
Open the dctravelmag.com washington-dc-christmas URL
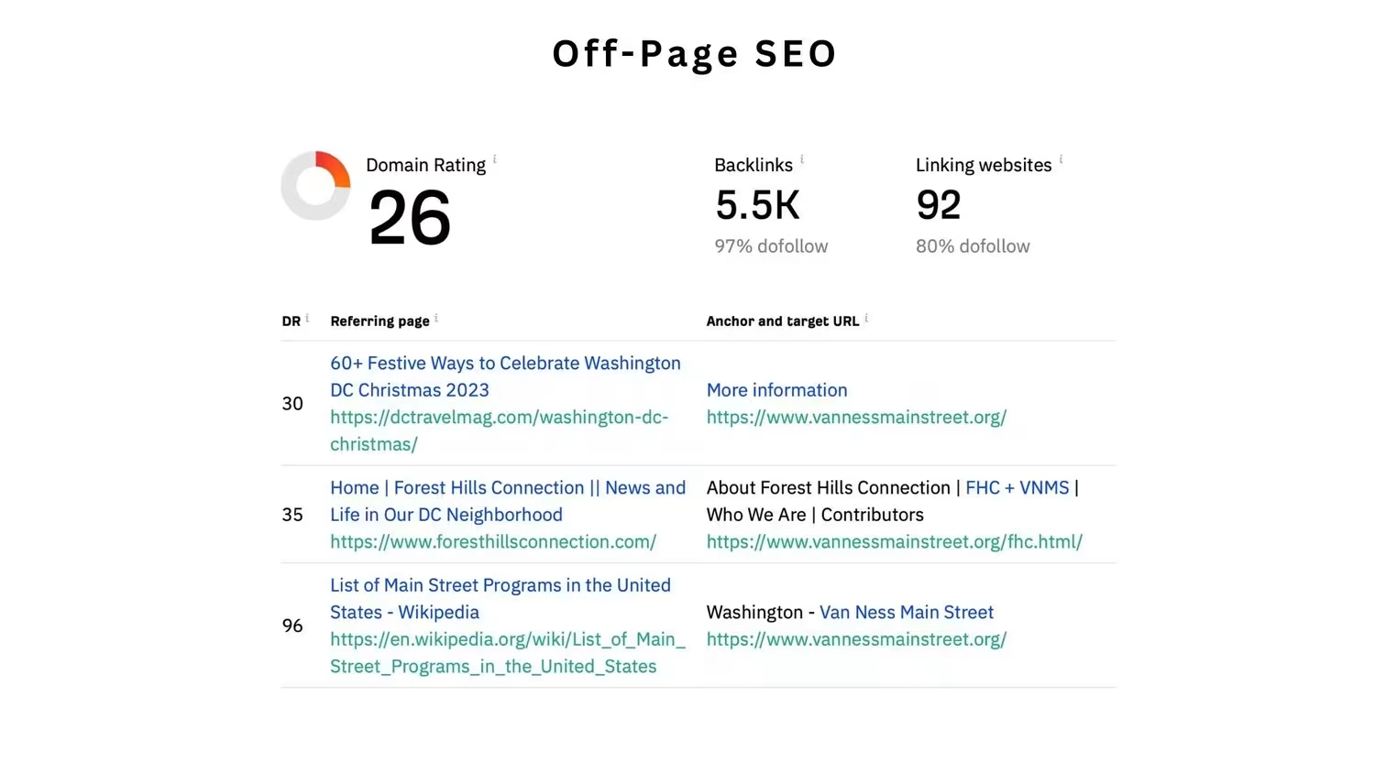coord(499,430)
